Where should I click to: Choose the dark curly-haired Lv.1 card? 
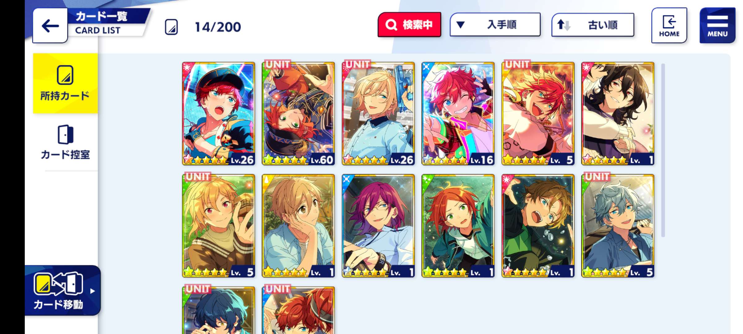(x=618, y=113)
